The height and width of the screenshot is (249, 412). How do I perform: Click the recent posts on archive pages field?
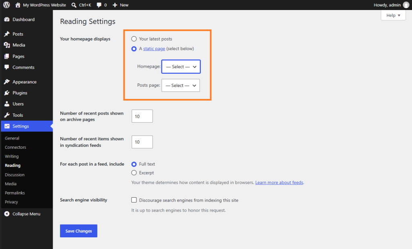point(142,116)
